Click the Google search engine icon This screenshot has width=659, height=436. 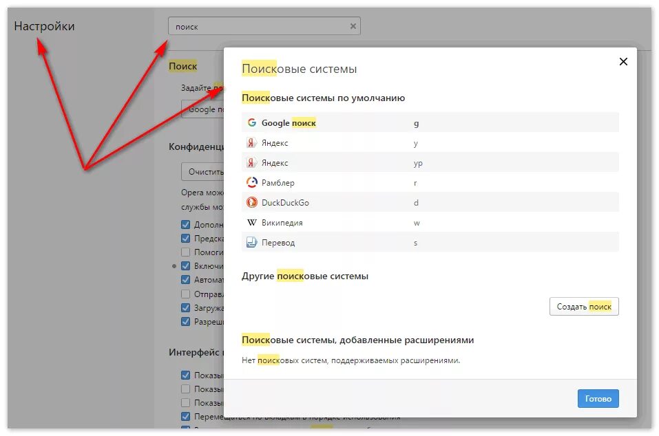point(252,122)
